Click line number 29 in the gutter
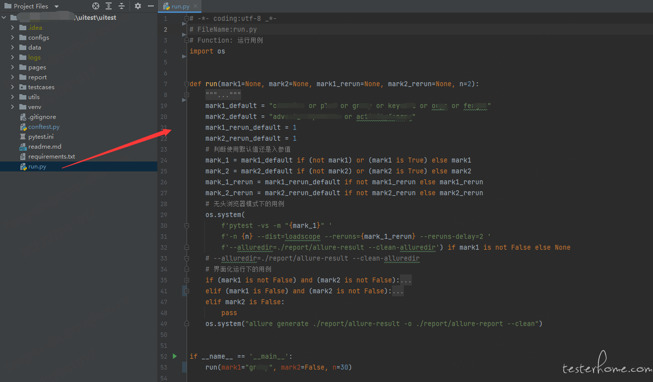 coord(164,215)
